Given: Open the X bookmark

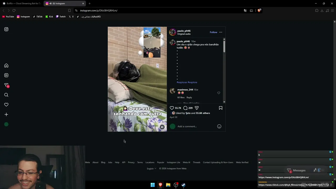Looking at the screenshot, I should point(71,17).
